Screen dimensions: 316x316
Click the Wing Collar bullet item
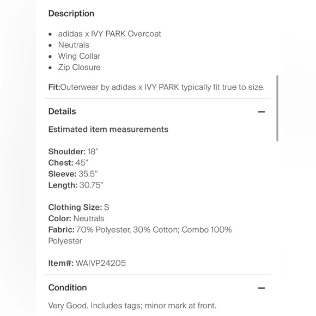[x=79, y=56]
